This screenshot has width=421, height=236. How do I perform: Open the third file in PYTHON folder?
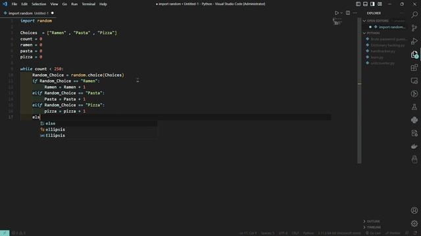383,51
